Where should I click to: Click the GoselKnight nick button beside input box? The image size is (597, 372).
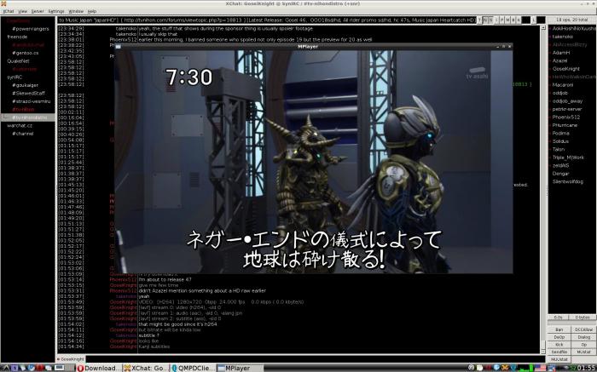[71, 359]
